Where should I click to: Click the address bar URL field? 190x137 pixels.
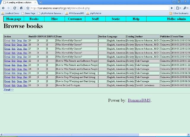(99, 8)
